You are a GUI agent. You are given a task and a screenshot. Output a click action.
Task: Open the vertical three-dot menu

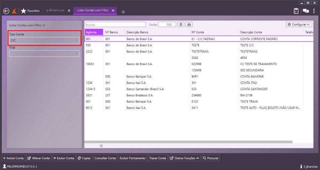tap(314, 11)
